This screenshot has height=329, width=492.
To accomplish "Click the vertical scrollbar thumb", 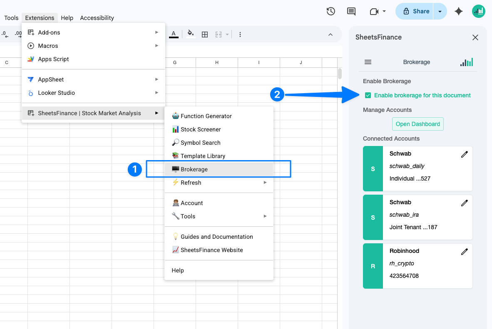I will coord(340,73).
